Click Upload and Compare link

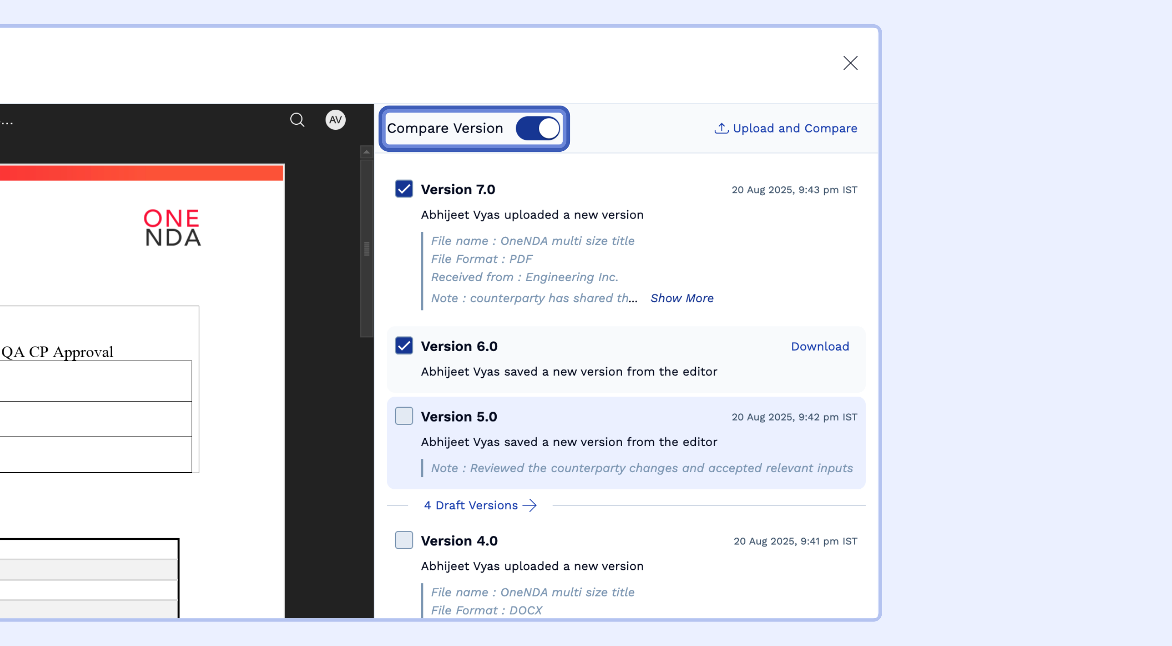click(794, 128)
